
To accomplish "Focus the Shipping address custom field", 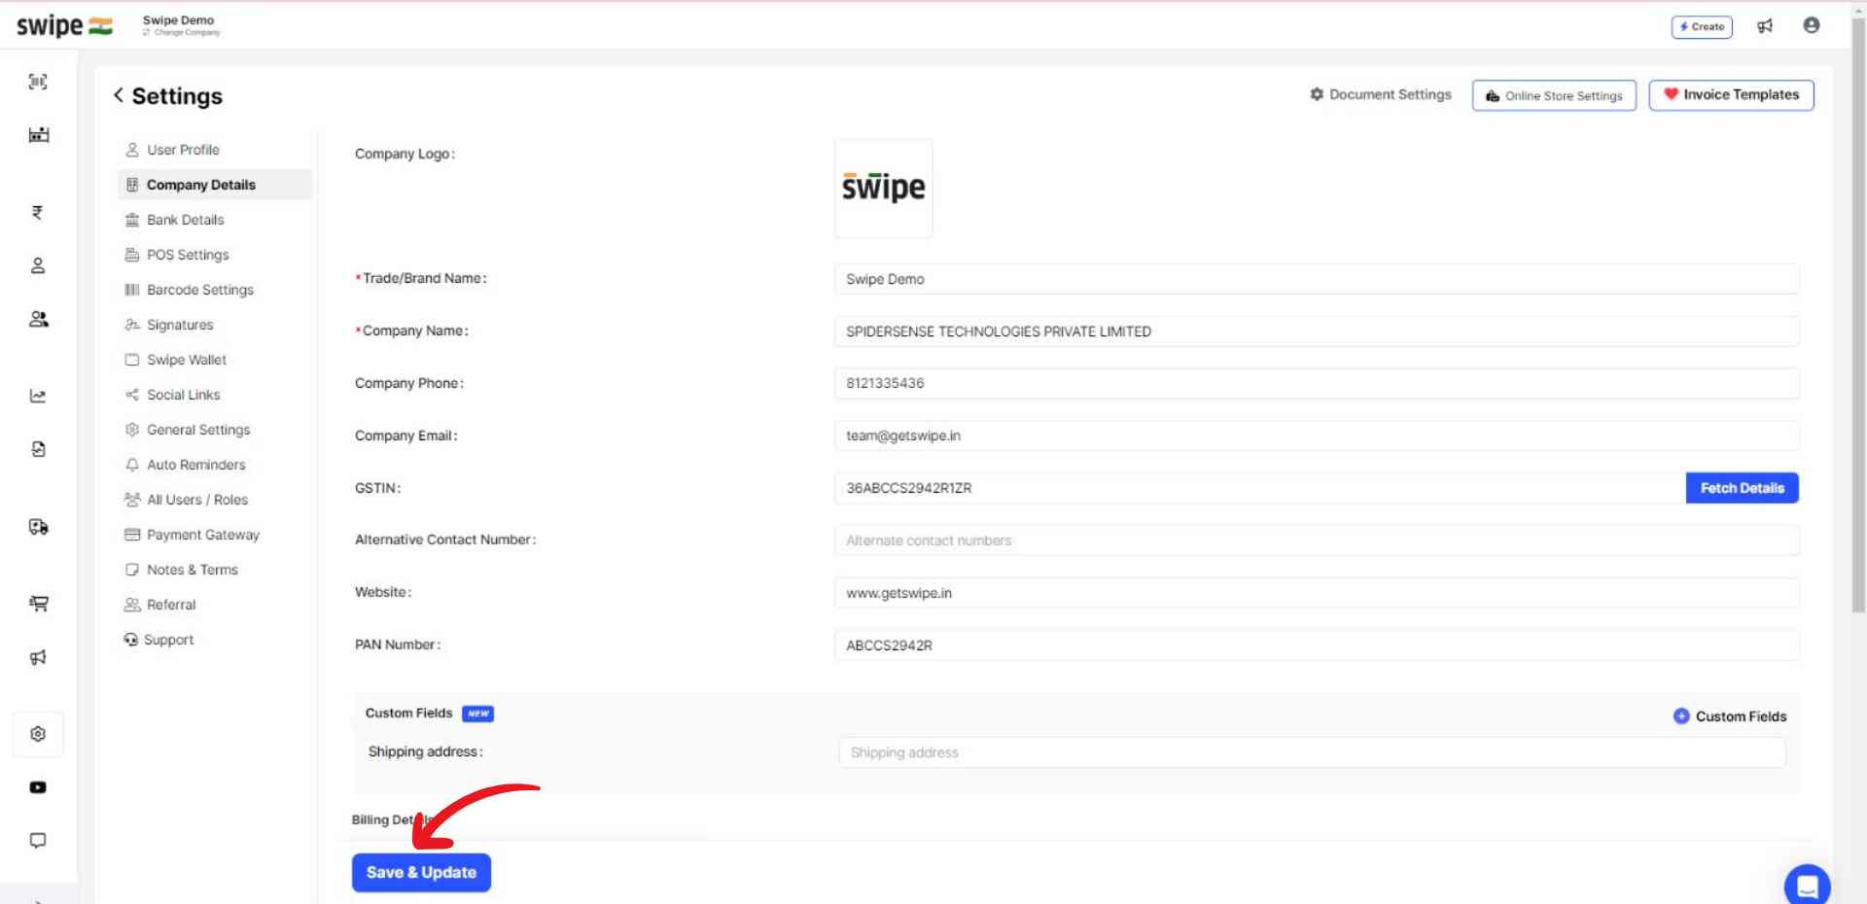I will click(x=1312, y=752).
